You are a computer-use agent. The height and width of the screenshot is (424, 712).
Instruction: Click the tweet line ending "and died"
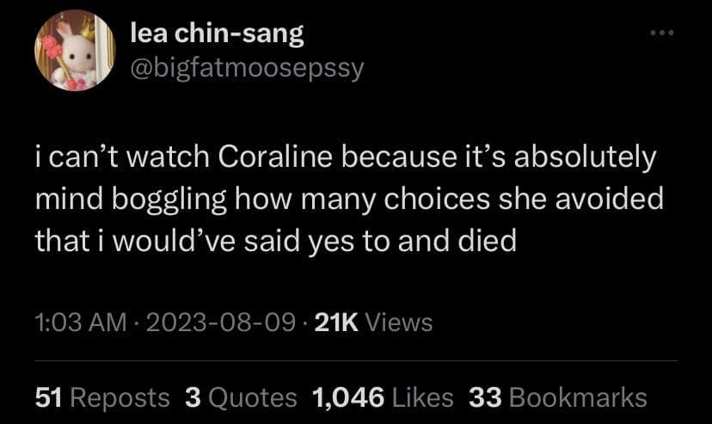(x=275, y=241)
